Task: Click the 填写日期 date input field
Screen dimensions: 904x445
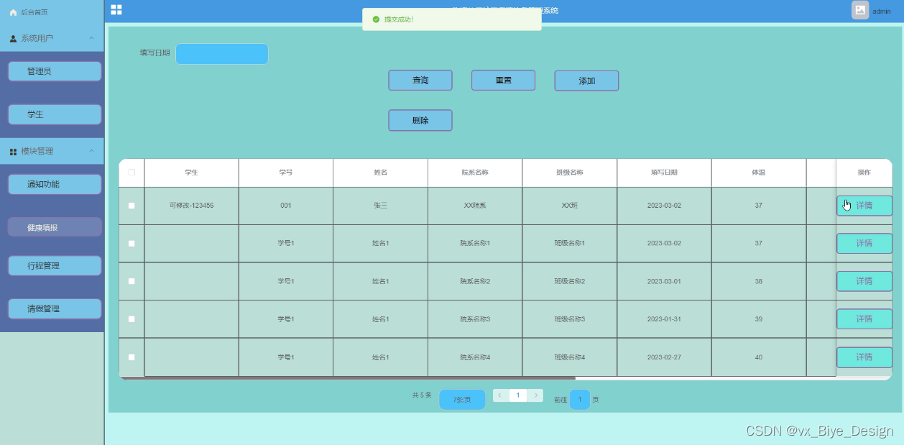Action: tap(222, 54)
